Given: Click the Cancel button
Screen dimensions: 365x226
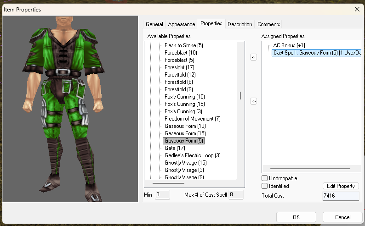Looking at the screenshot, I should coord(342,217).
